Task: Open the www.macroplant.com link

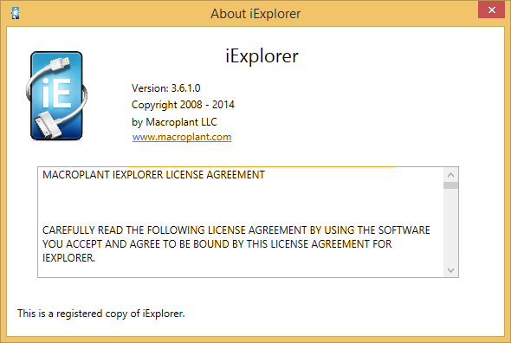Action: [x=182, y=137]
